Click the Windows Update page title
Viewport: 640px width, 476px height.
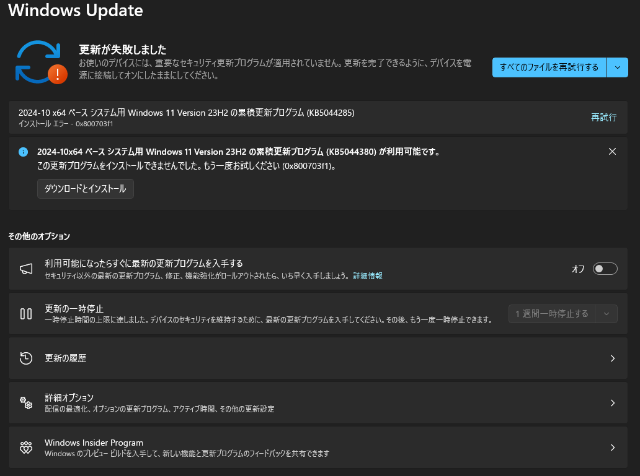(76, 10)
